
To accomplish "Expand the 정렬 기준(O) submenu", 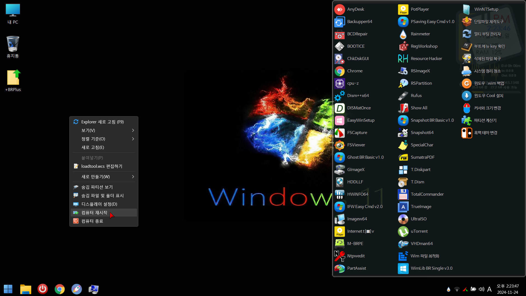I will (104, 139).
